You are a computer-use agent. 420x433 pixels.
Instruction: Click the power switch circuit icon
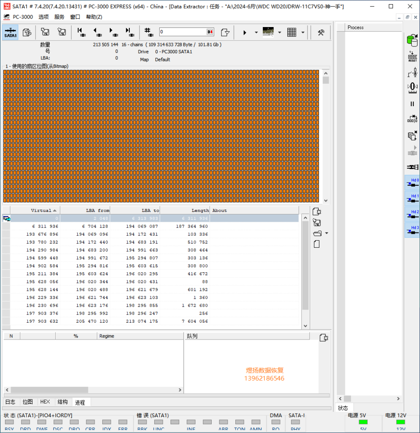click(412, 72)
